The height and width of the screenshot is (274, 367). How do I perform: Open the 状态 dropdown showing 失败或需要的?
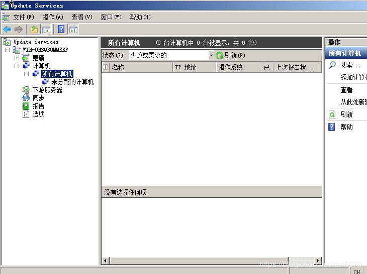coord(171,55)
